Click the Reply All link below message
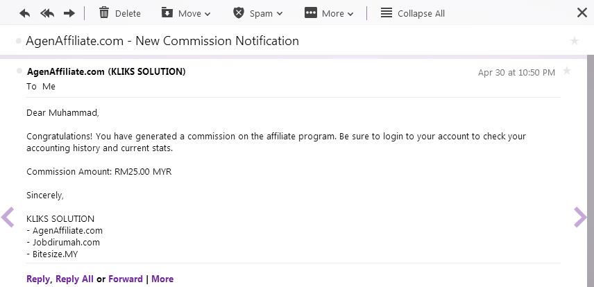The width and height of the screenshot is (594, 287). coord(74,279)
